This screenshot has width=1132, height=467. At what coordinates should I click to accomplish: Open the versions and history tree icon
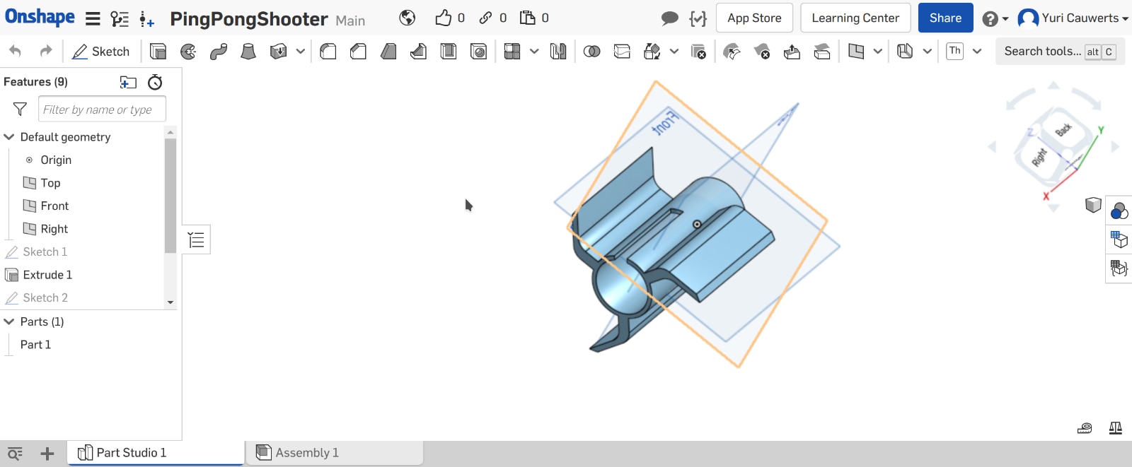pyautogui.click(x=120, y=19)
